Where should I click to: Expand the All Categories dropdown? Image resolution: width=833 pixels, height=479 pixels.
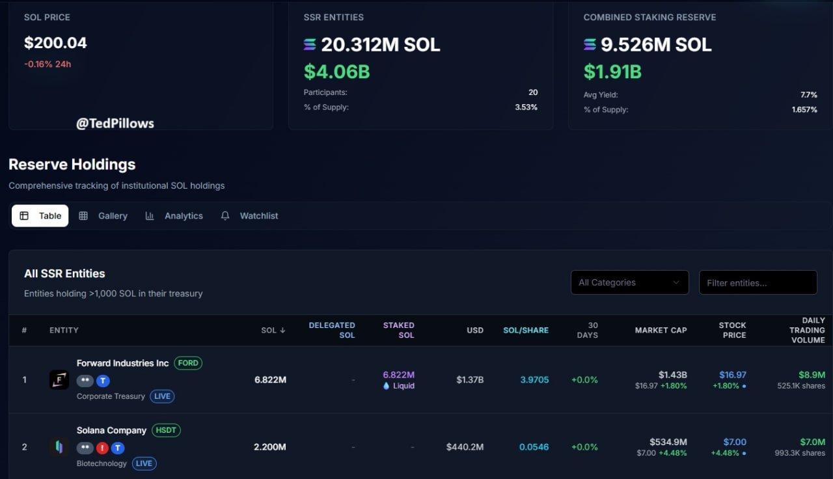[x=629, y=282]
